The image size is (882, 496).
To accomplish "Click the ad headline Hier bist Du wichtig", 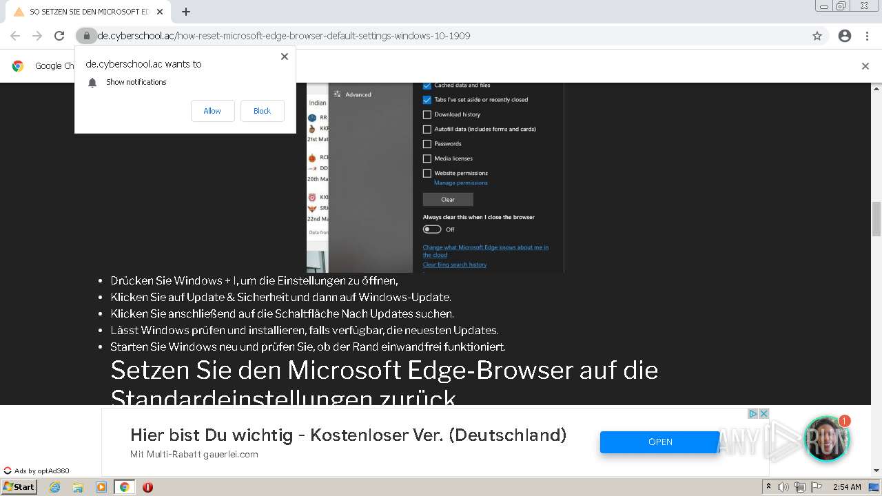I will tap(348, 435).
